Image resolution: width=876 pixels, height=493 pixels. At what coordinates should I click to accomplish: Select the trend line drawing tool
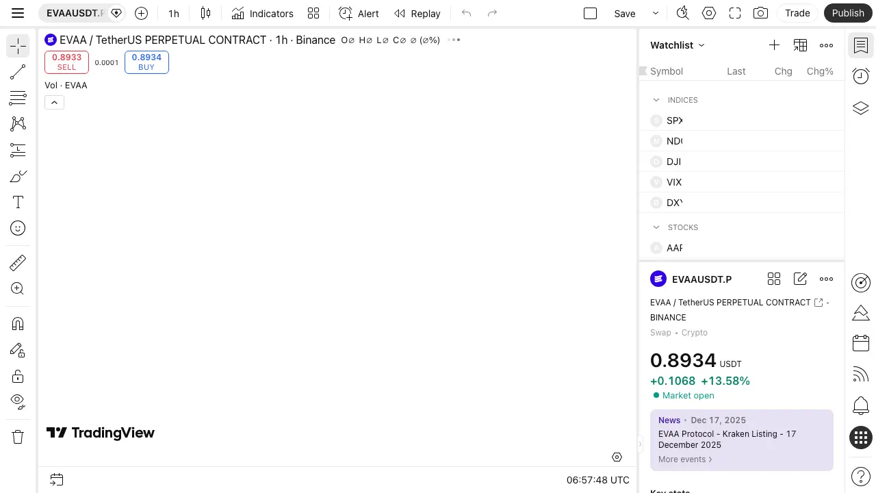(18, 72)
